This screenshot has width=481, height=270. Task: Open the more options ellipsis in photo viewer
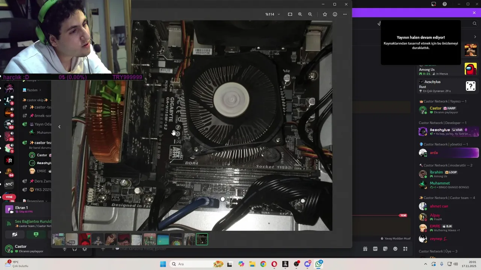pos(345,14)
